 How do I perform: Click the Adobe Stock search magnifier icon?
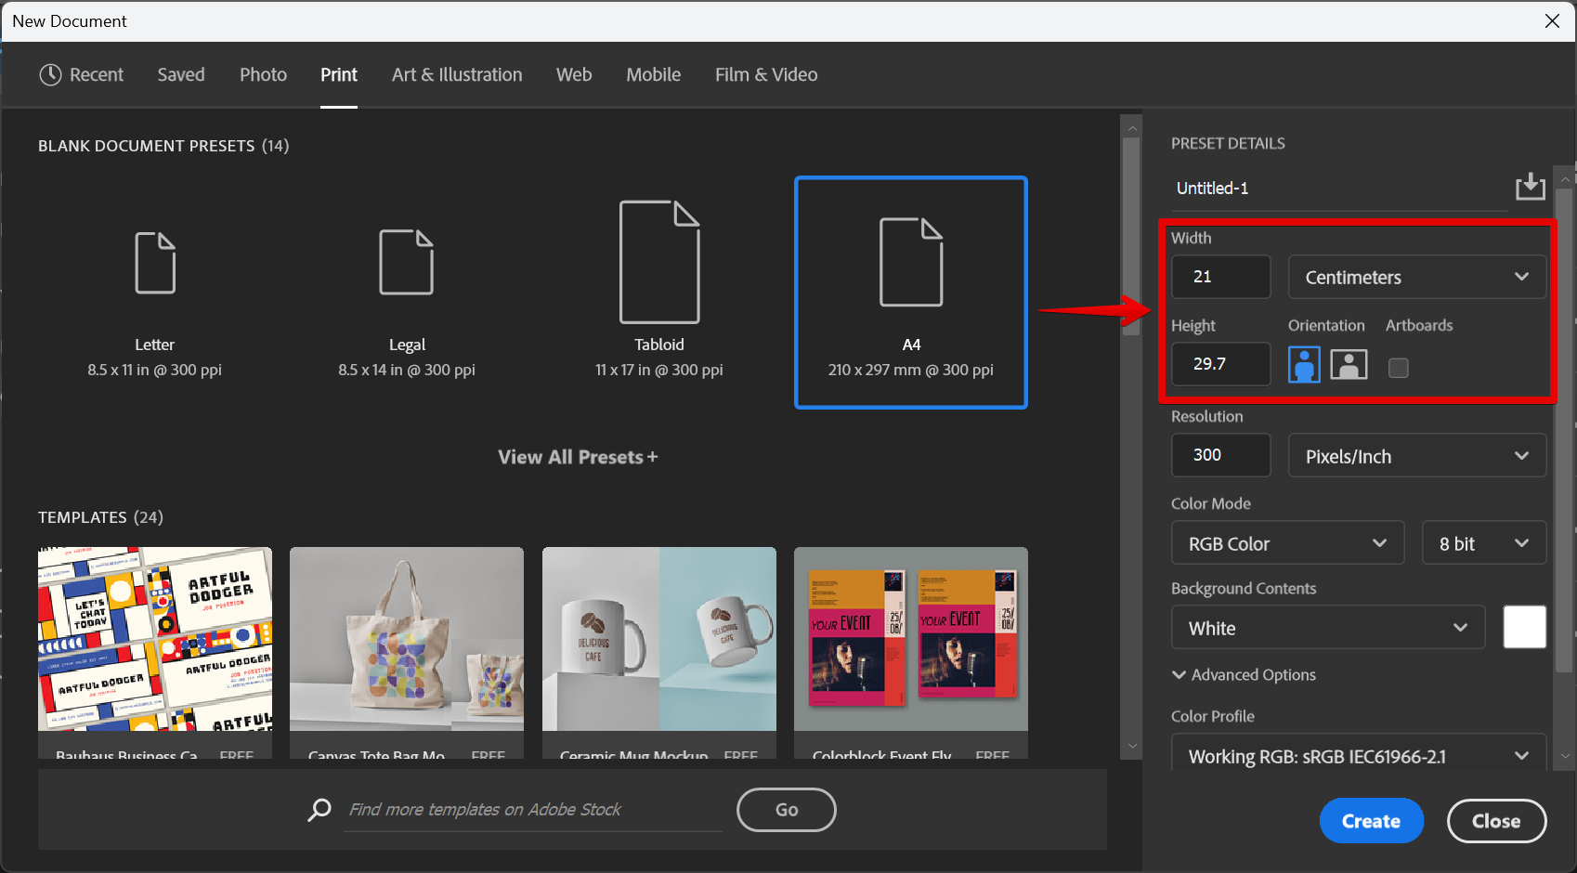click(319, 810)
